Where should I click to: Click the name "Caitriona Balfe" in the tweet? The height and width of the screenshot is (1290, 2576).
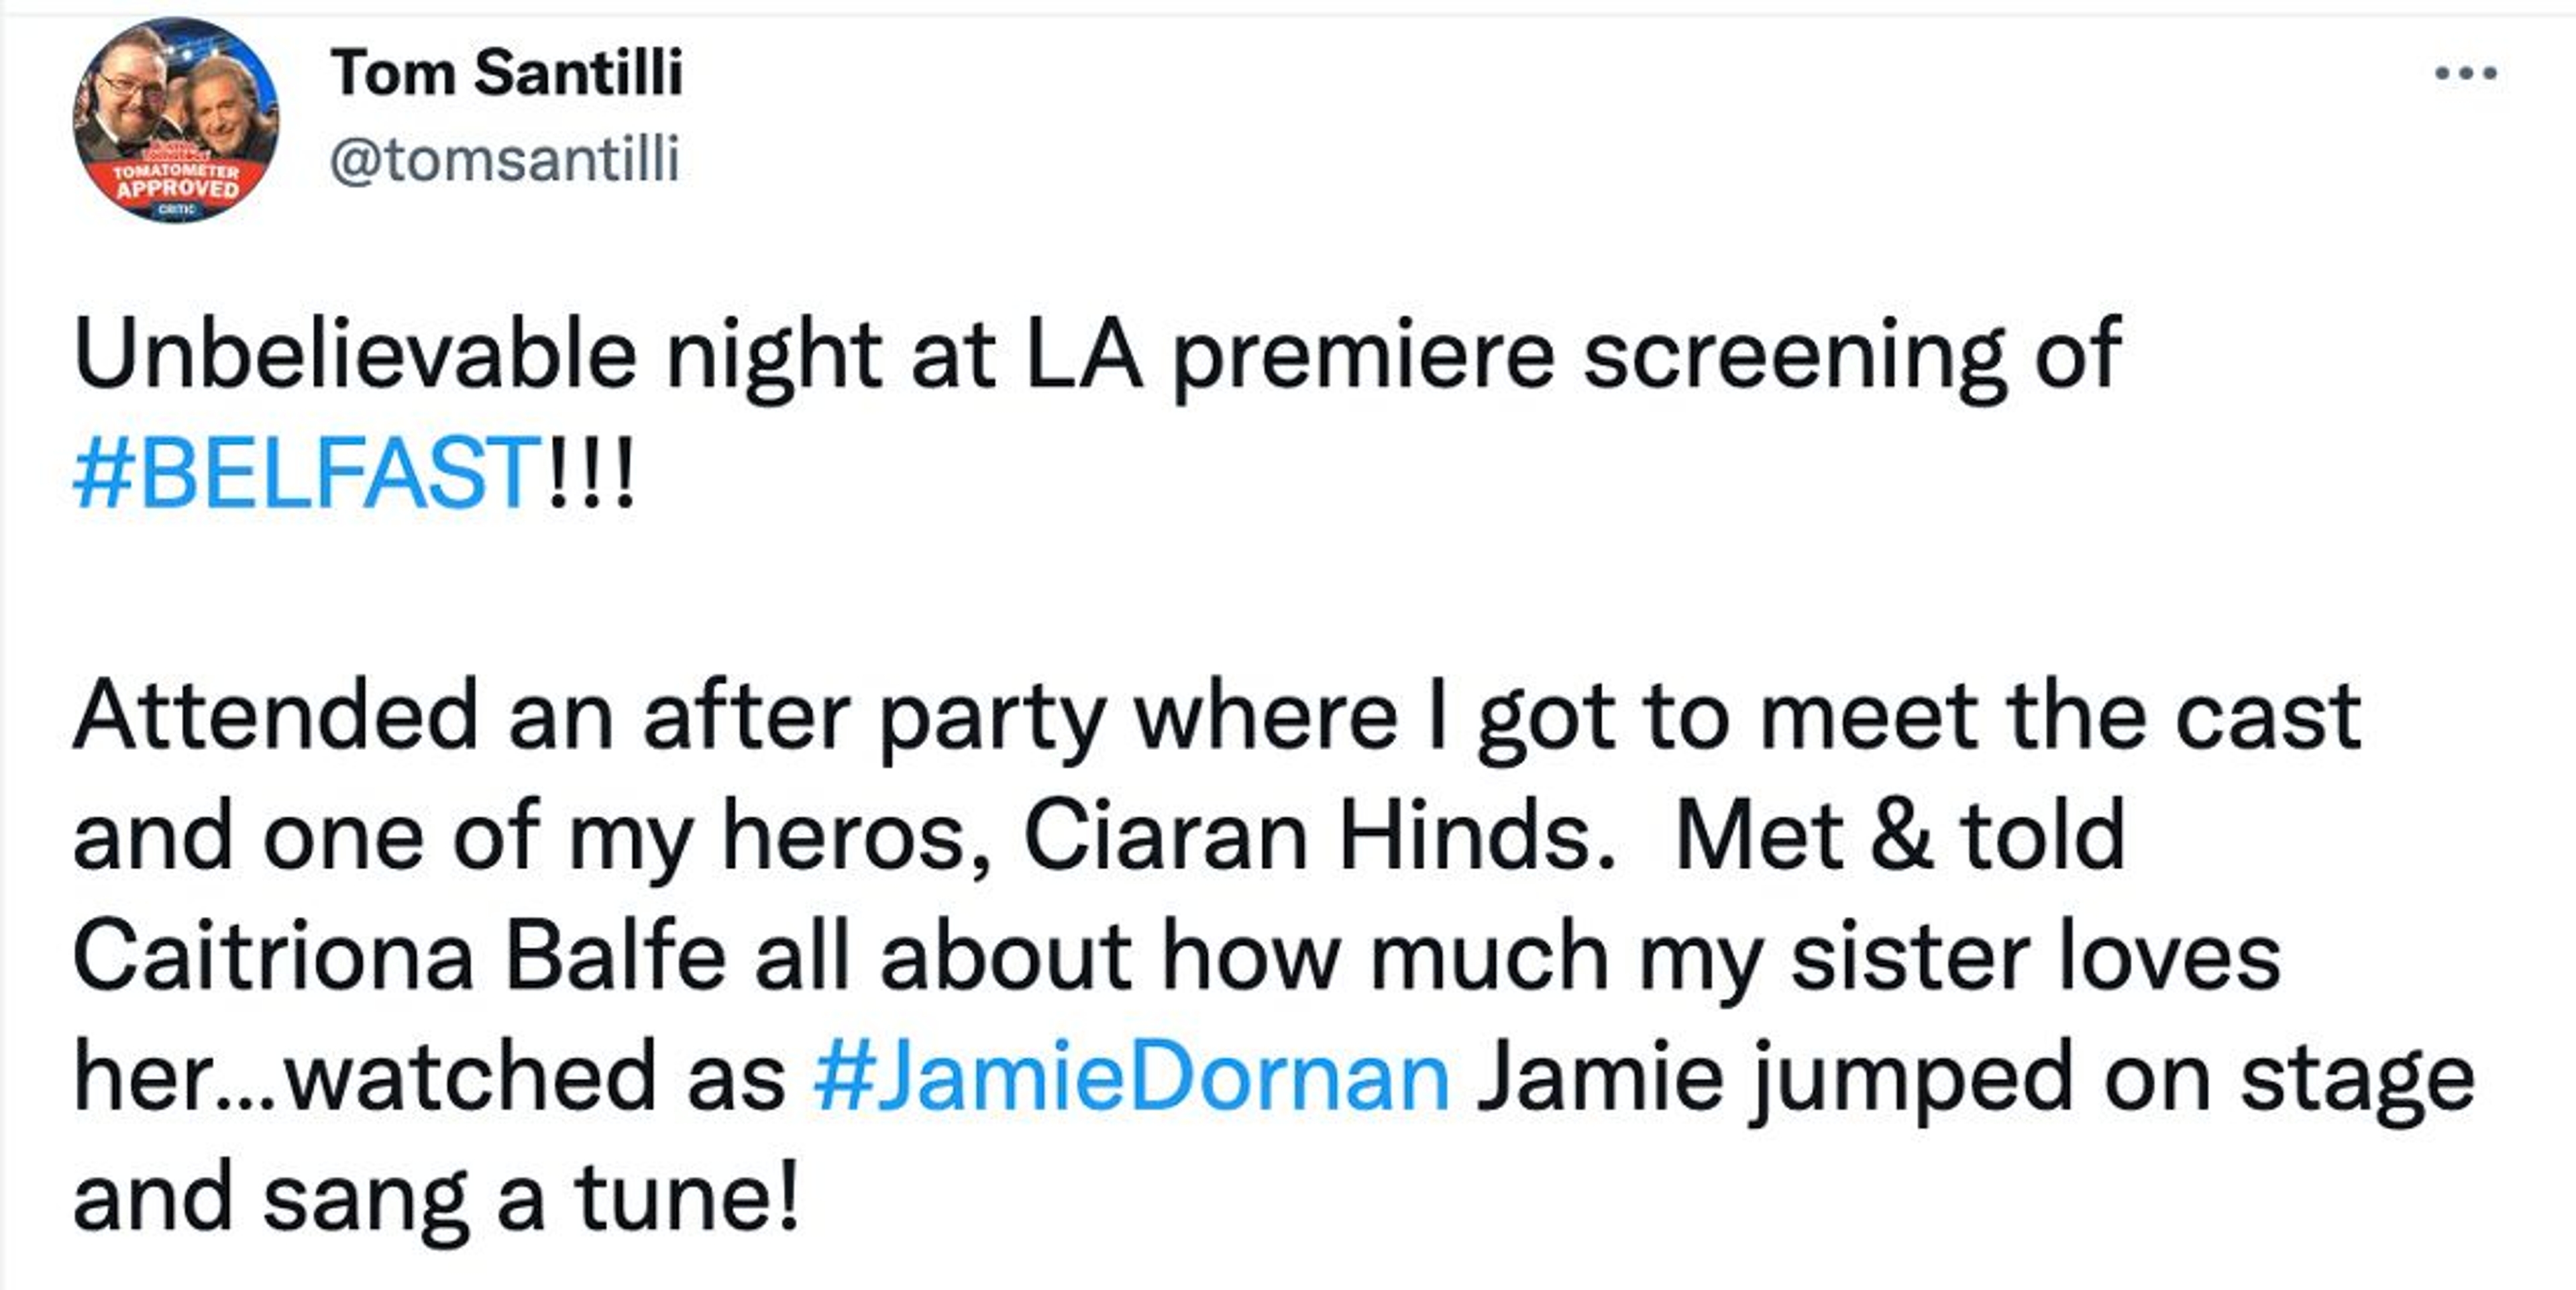point(399,957)
